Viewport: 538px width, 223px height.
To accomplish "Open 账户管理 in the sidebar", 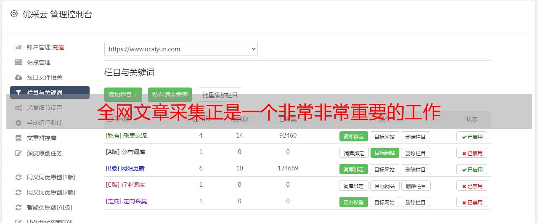I will (39, 47).
